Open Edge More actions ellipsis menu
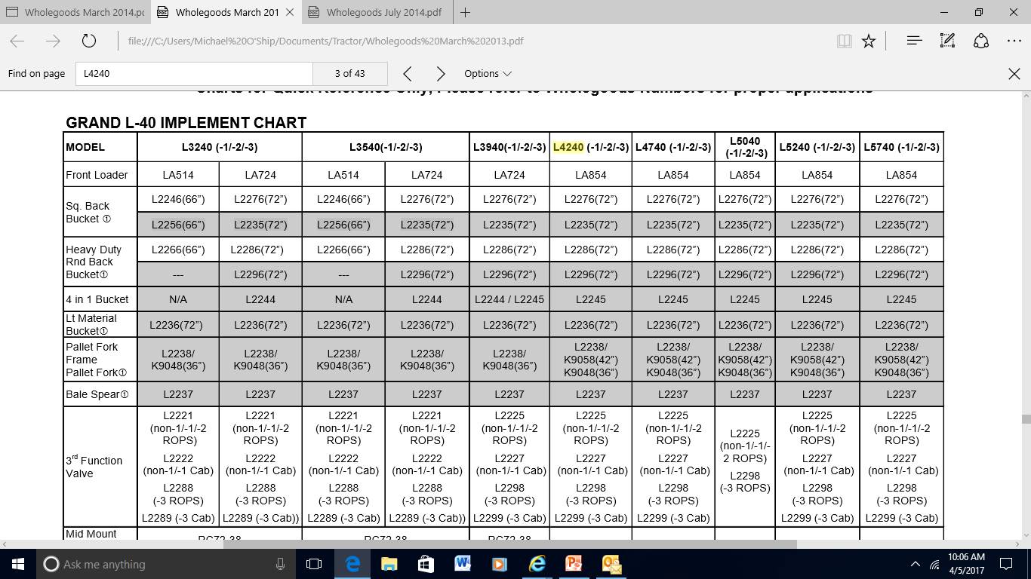Image resolution: width=1031 pixels, height=579 pixels. pyautogui.click(x=1014, y=41)
